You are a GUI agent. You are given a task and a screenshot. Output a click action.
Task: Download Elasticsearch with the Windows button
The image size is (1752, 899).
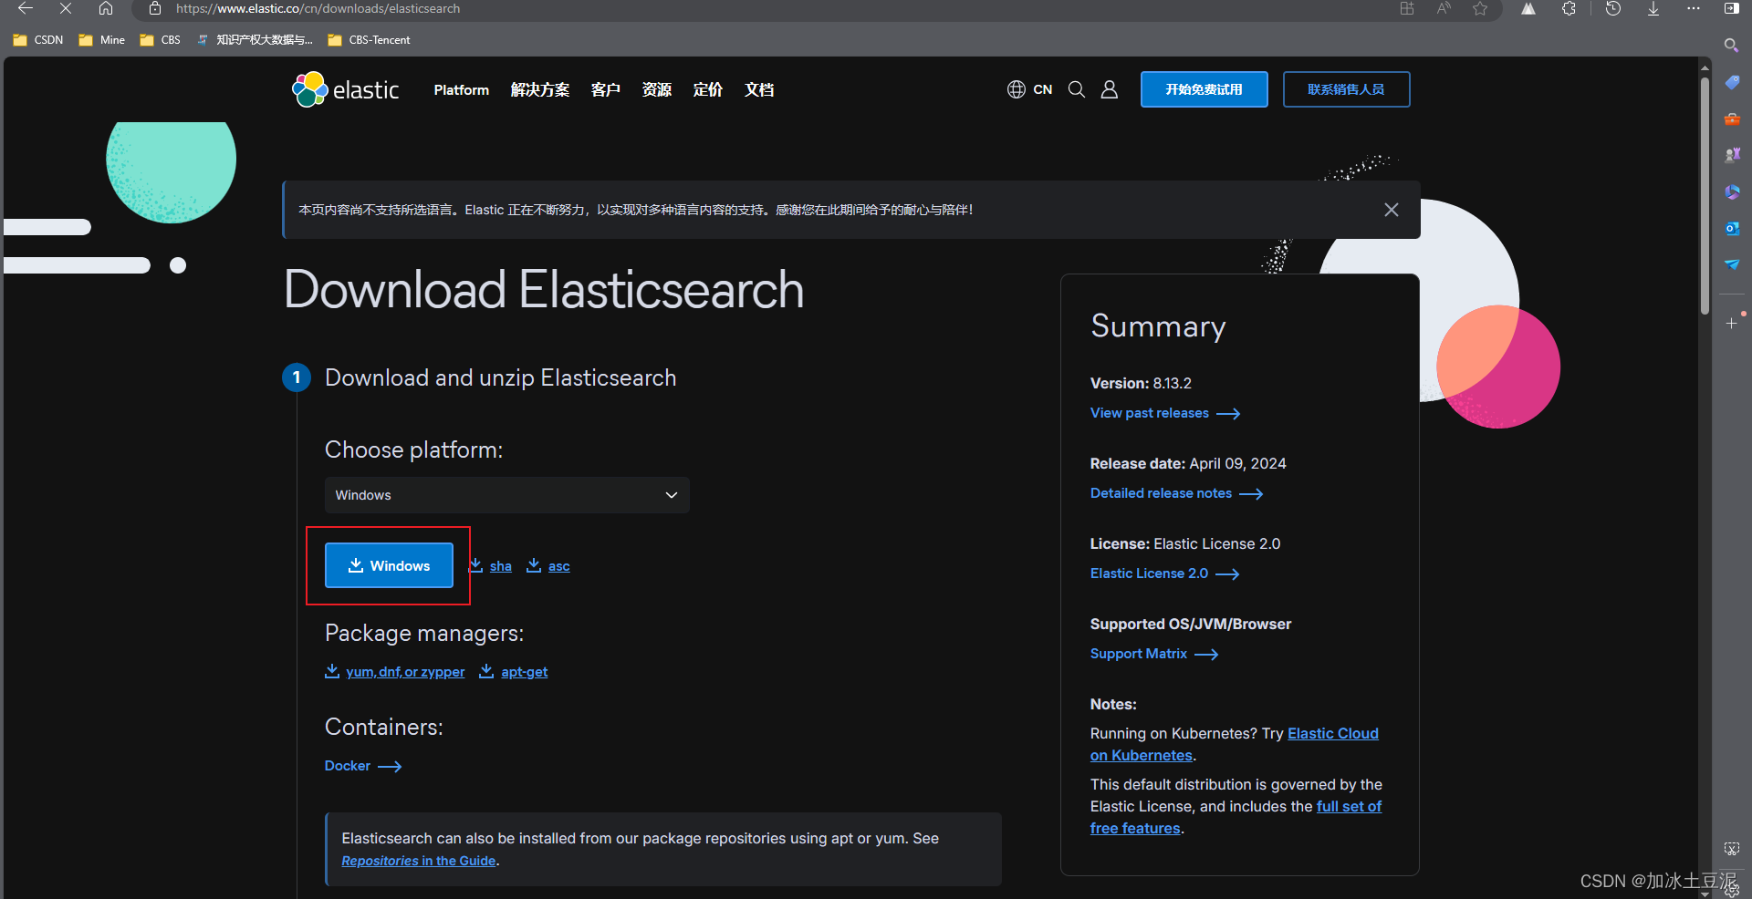pos(389,565)
